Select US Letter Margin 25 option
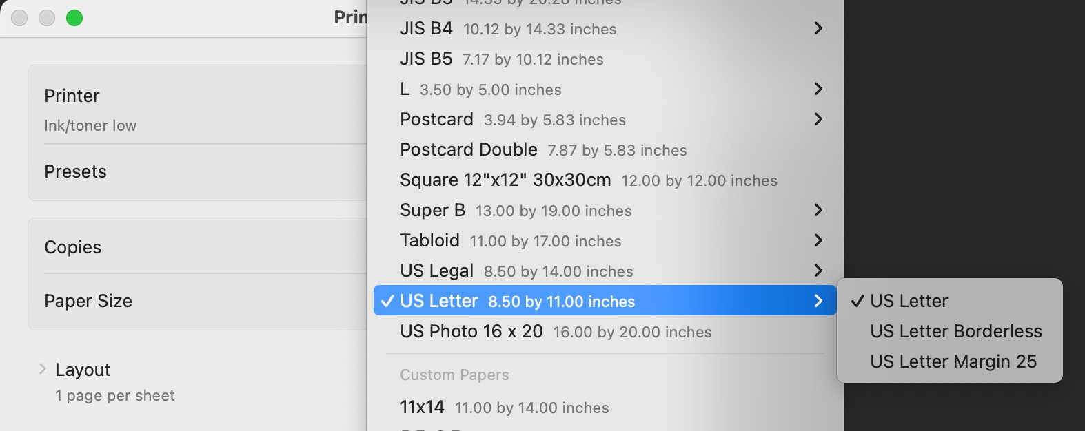The image size is (1085, 431). pos(953,361)
